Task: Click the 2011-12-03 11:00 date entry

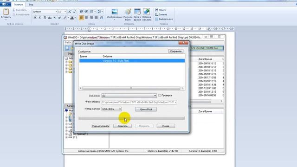Action: [207, 88]
